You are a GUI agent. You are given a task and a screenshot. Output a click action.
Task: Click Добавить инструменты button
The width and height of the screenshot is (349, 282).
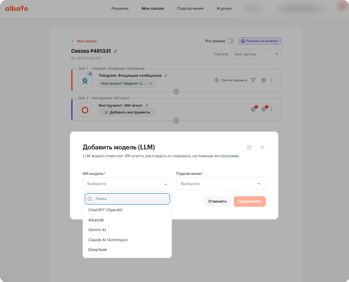[127, 112]
